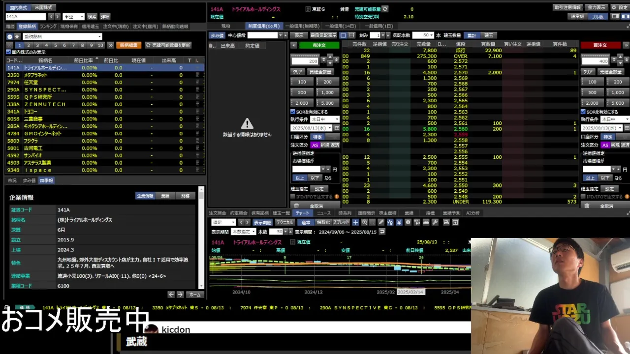The width and height of the screenshot is (630, 354).
Task: Open the 中心値段 dropdown arrow
Action: [x=280, y=35]
